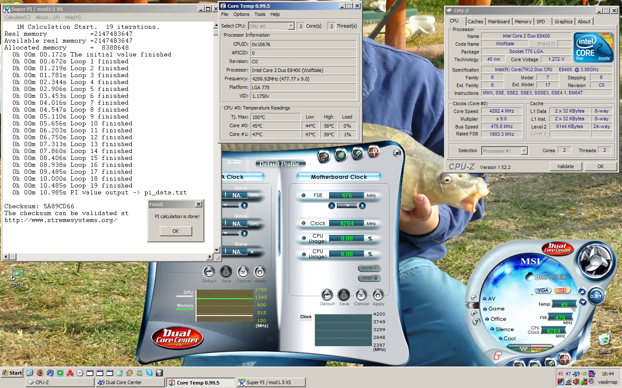Image resolution: width=622 pixels, height=388 pixels.
Task: Open Skype from quick launch bar
Action: coord(149,373)
